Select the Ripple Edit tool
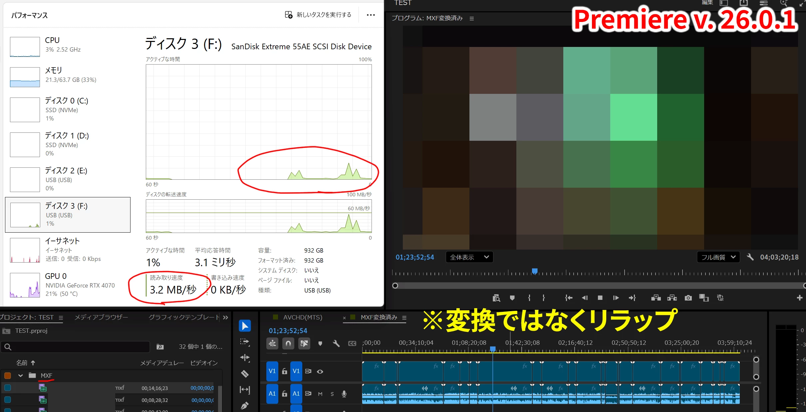 click(x=245, y=358)
